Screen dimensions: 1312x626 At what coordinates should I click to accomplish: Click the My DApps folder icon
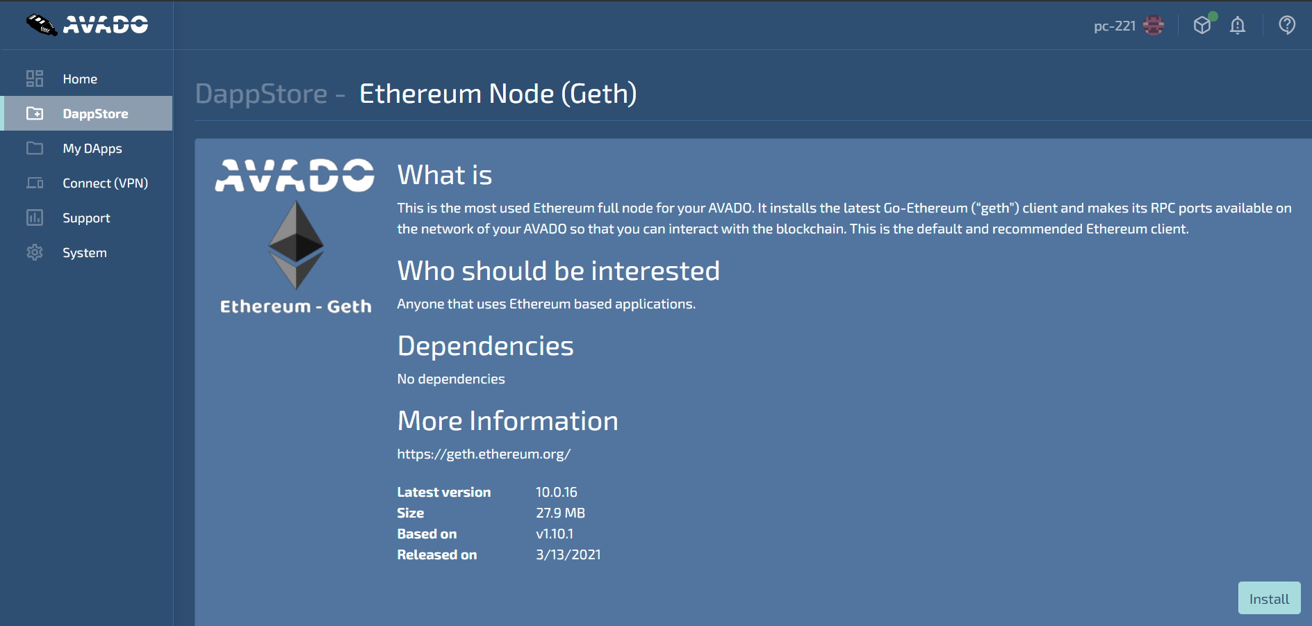coord(35,148)
